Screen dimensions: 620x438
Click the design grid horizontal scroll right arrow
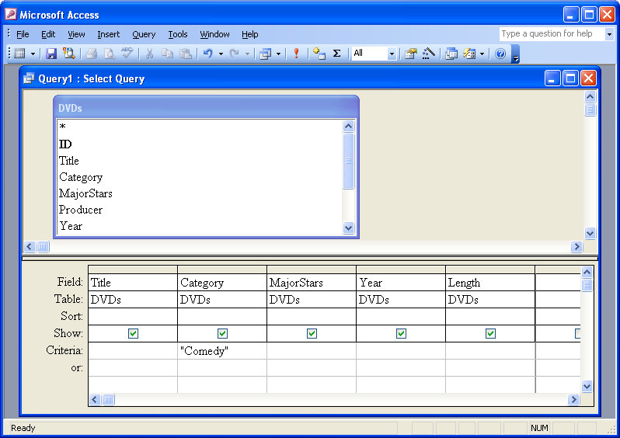(x=573, y=400)
